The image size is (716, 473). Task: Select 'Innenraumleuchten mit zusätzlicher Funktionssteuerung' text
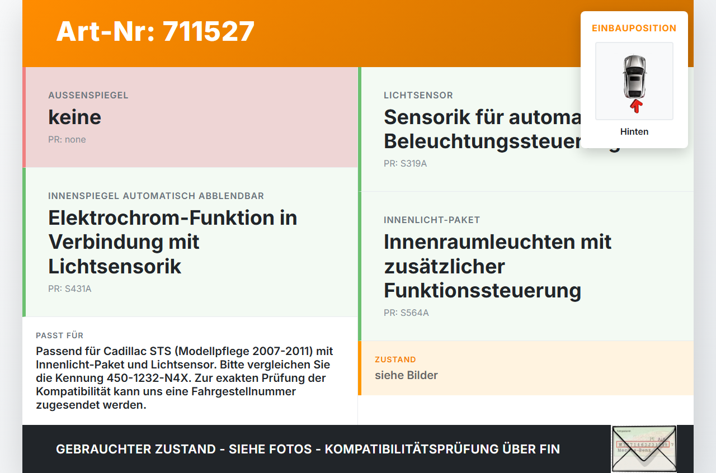498,266
